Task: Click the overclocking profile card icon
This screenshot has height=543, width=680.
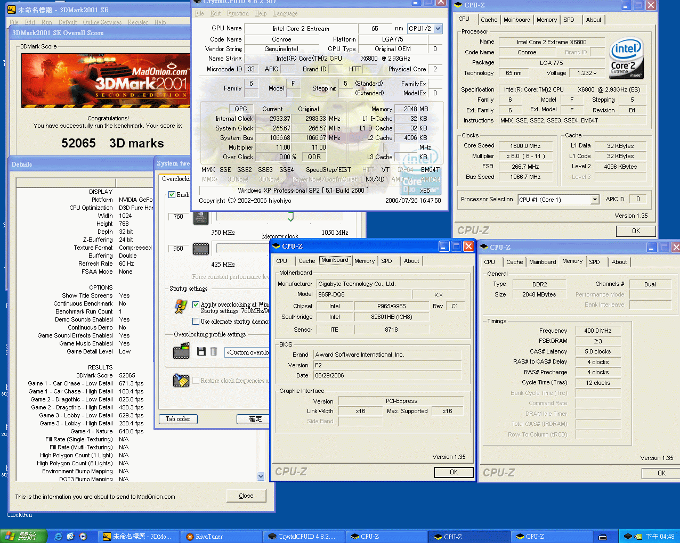Action: pyautogui.click(x=181, y=351)
